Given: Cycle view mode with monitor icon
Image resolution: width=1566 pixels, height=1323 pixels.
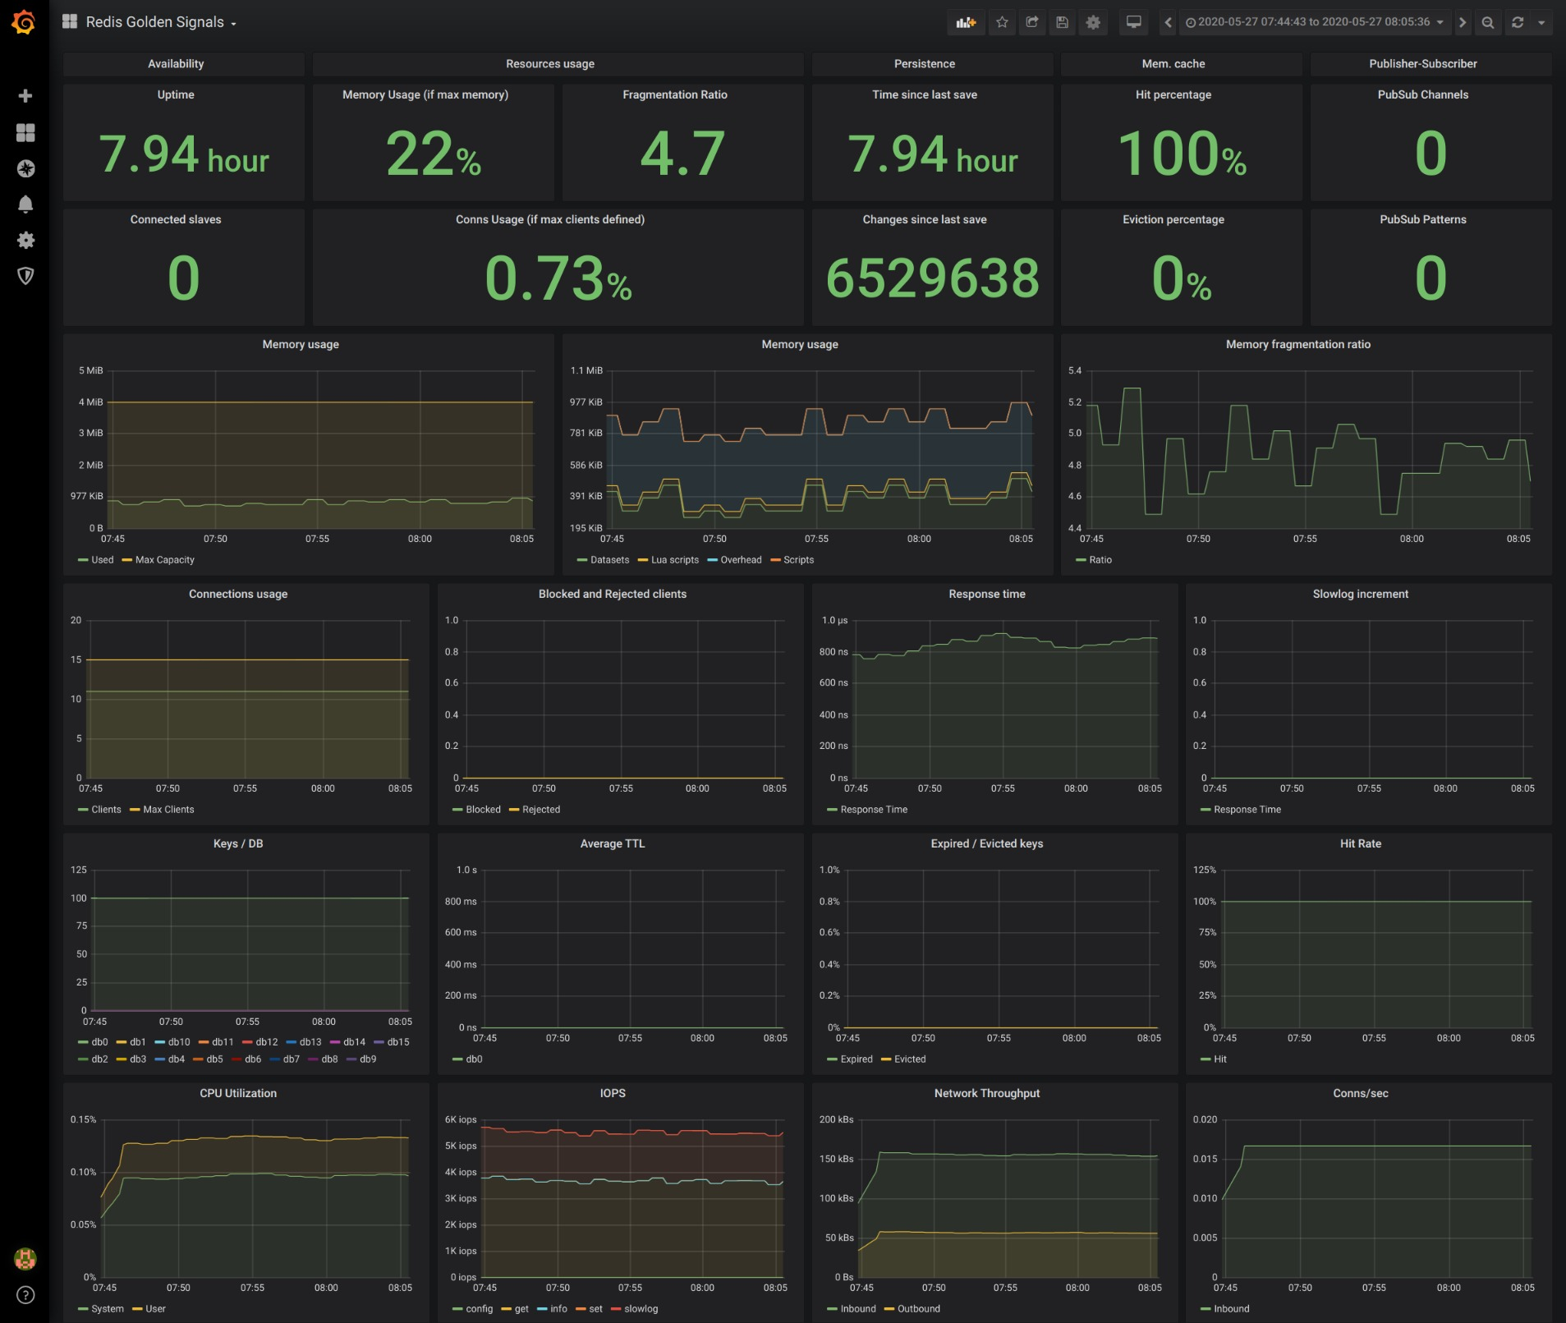Looking at the screenshot, I should pyautogui.click(x=1133, y=22).
